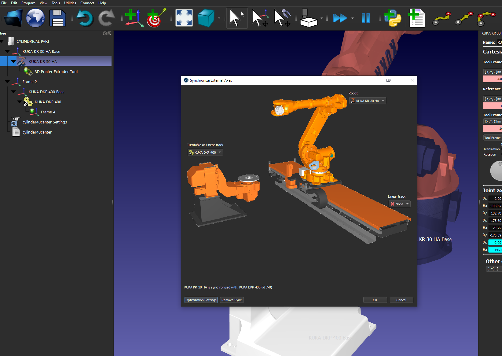Viewport: 502px width, 356px height.
Task: Open a file with the folder icon
Action: click(13, 18)
